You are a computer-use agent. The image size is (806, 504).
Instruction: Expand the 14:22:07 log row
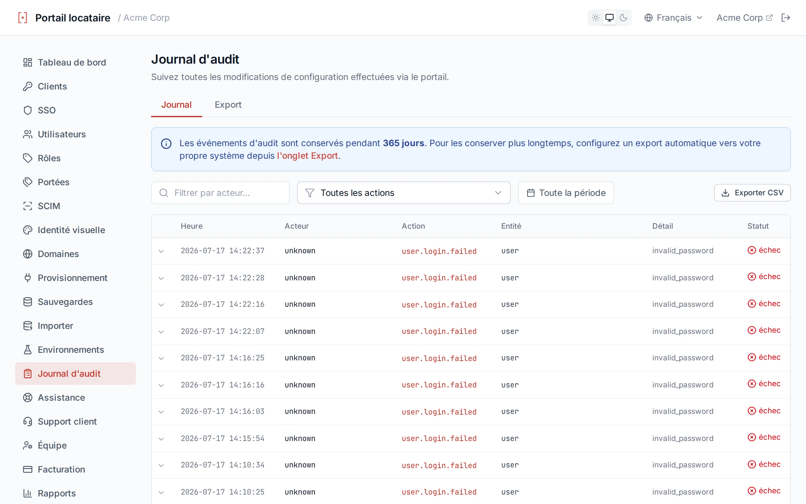click(x=161, y=332)
